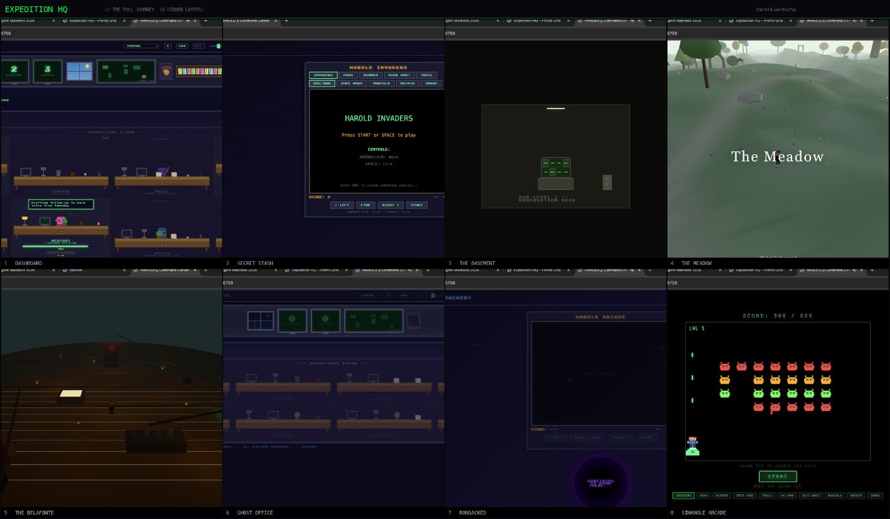The image size is (890, 519).
Task: Click the purple sinkhole portal in Ransacked panel
Action: click(x=601, y=483)
